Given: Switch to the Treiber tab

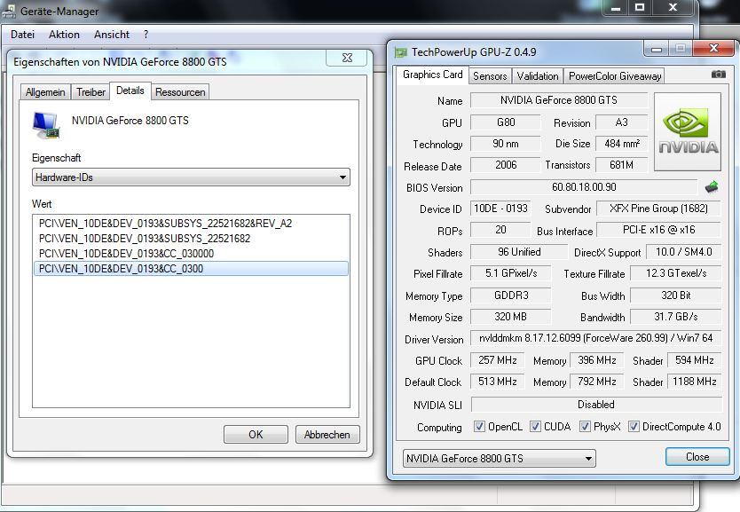Looking at the screenshot, I should pyautogui.click(x=91, y=92).
